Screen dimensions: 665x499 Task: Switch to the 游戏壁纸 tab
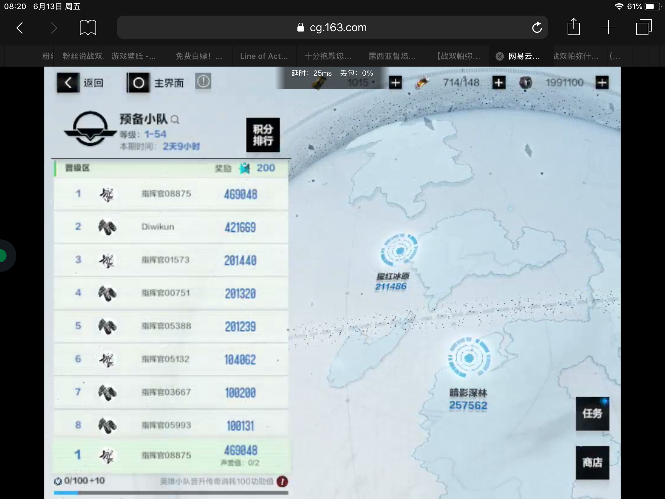coord(133,56)
